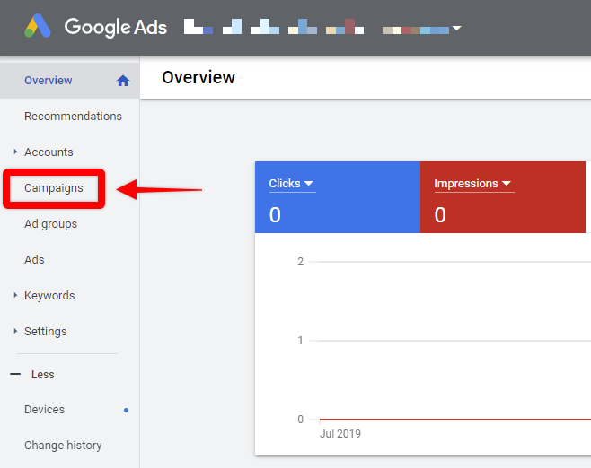Viewport: 591px width, 468px height.
Task: Open the Ads section
Action: 34,260
